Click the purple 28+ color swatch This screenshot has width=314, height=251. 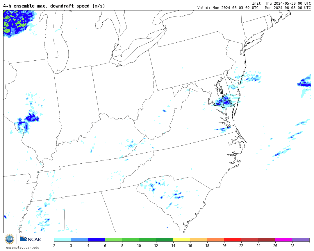click(301, 240)
